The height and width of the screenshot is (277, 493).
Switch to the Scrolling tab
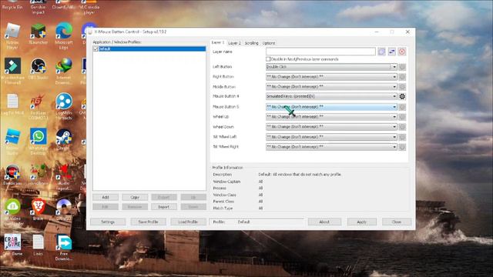(x=252, y=43)
